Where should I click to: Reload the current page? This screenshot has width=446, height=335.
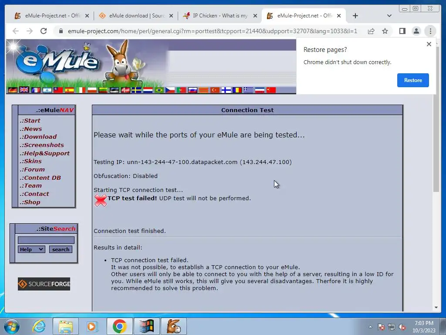pos(44,31)
